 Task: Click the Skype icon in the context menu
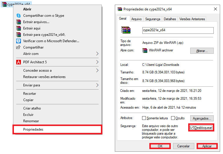point(19,16)
